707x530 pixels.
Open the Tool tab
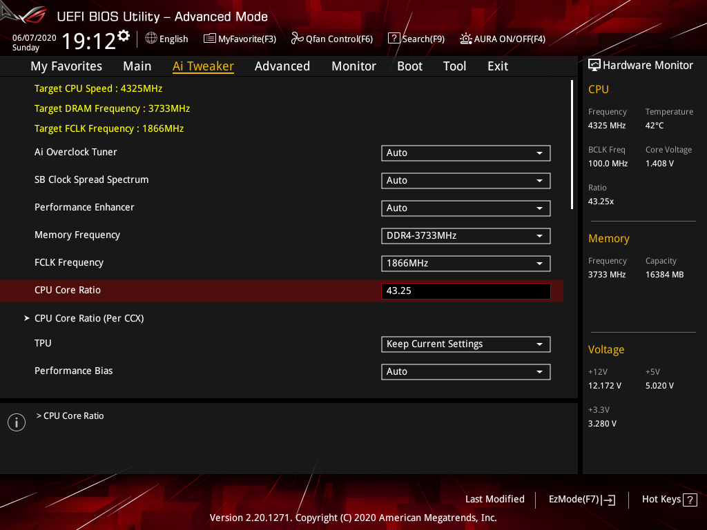[x=454, y=66]
